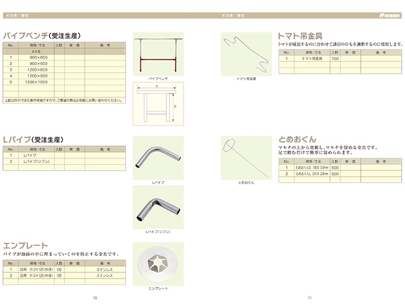Click the とめおくんS 160ℓ 3.0mm cell
Image resolution: width=405 pixels, height=304 pixels.
(312, 167)
